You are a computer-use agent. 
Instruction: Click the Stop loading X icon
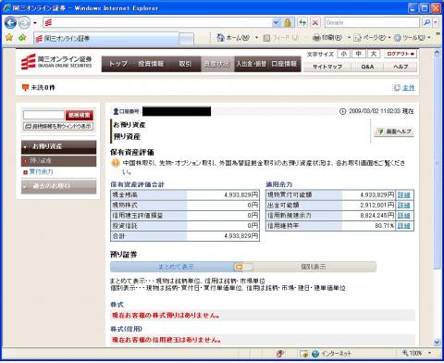315,22
